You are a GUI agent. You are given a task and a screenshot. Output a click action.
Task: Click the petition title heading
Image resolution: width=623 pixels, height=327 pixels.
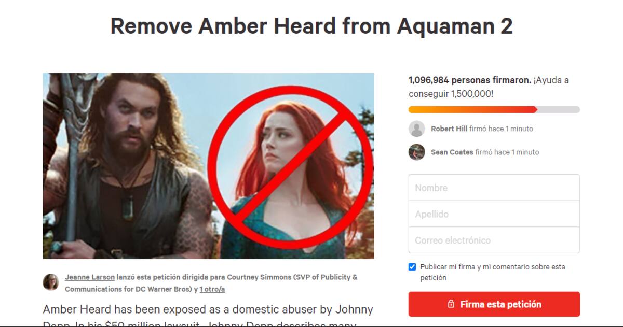(311, 26)
